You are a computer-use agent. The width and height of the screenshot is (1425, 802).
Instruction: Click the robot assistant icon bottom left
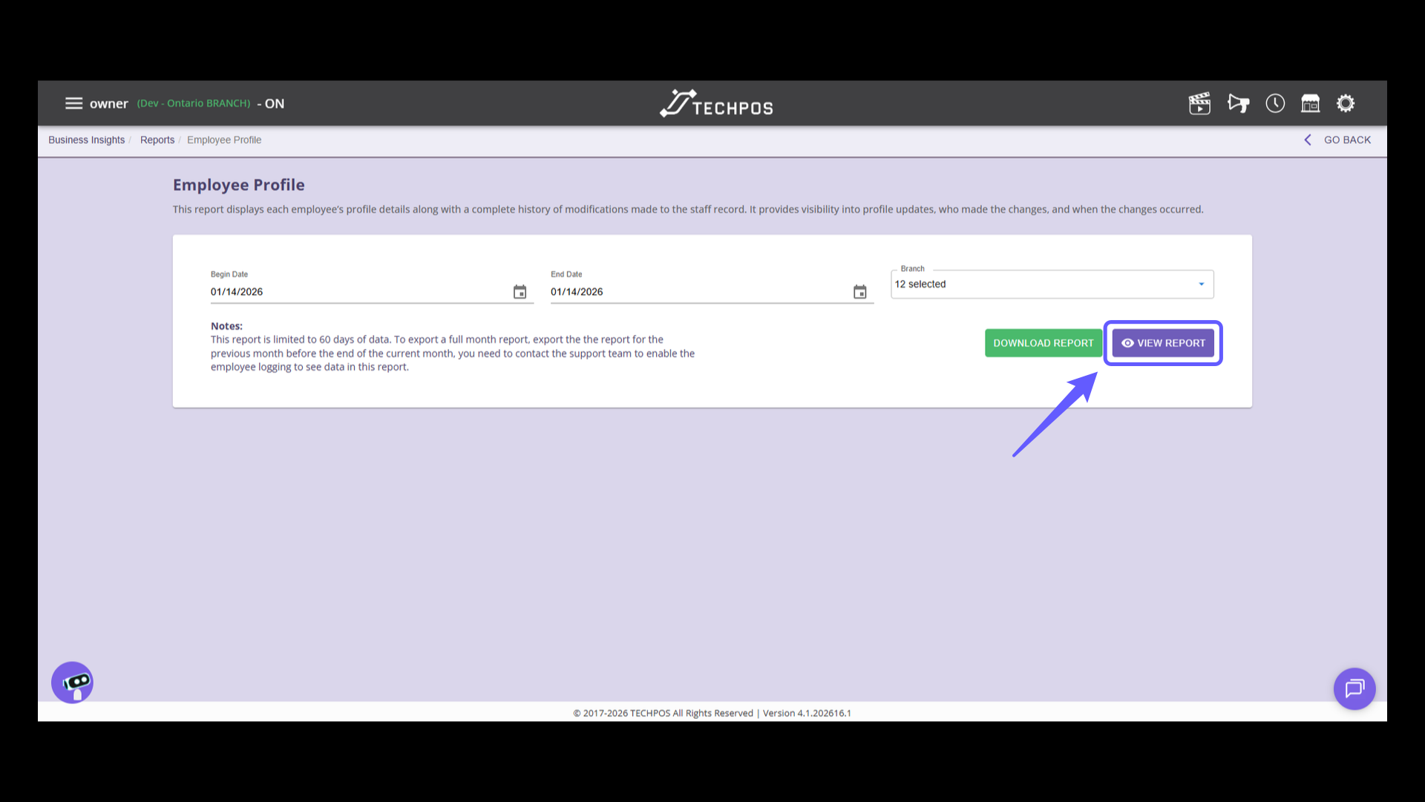pyautogui.click(x=72, y=682)
